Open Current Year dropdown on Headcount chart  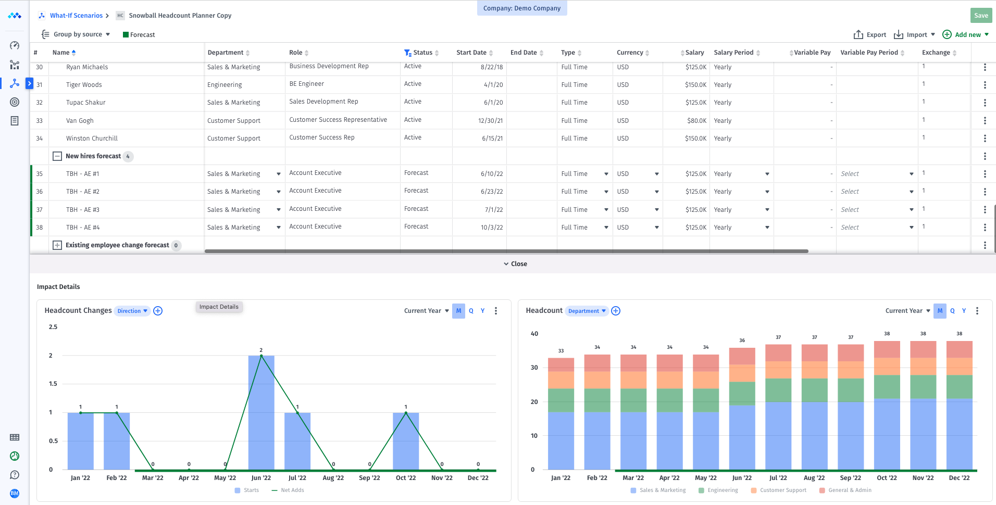(x=908, y=311)
